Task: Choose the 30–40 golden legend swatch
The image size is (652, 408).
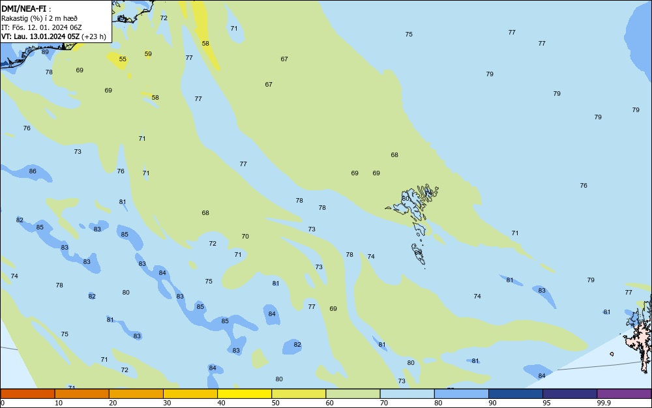Action: (x=190, y=394)
